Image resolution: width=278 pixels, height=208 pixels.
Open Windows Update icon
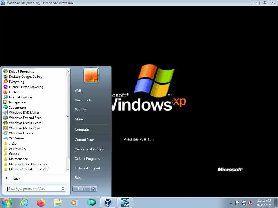tap(5, 133)
